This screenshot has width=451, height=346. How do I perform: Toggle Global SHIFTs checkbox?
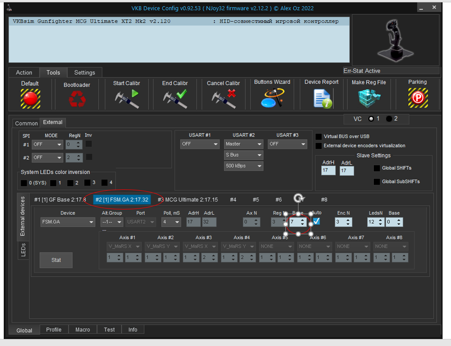(377, 168)
